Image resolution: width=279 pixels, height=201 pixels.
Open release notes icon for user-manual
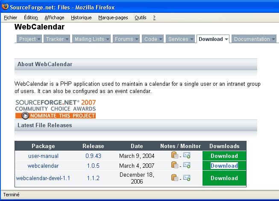click(x=175, y=155)
